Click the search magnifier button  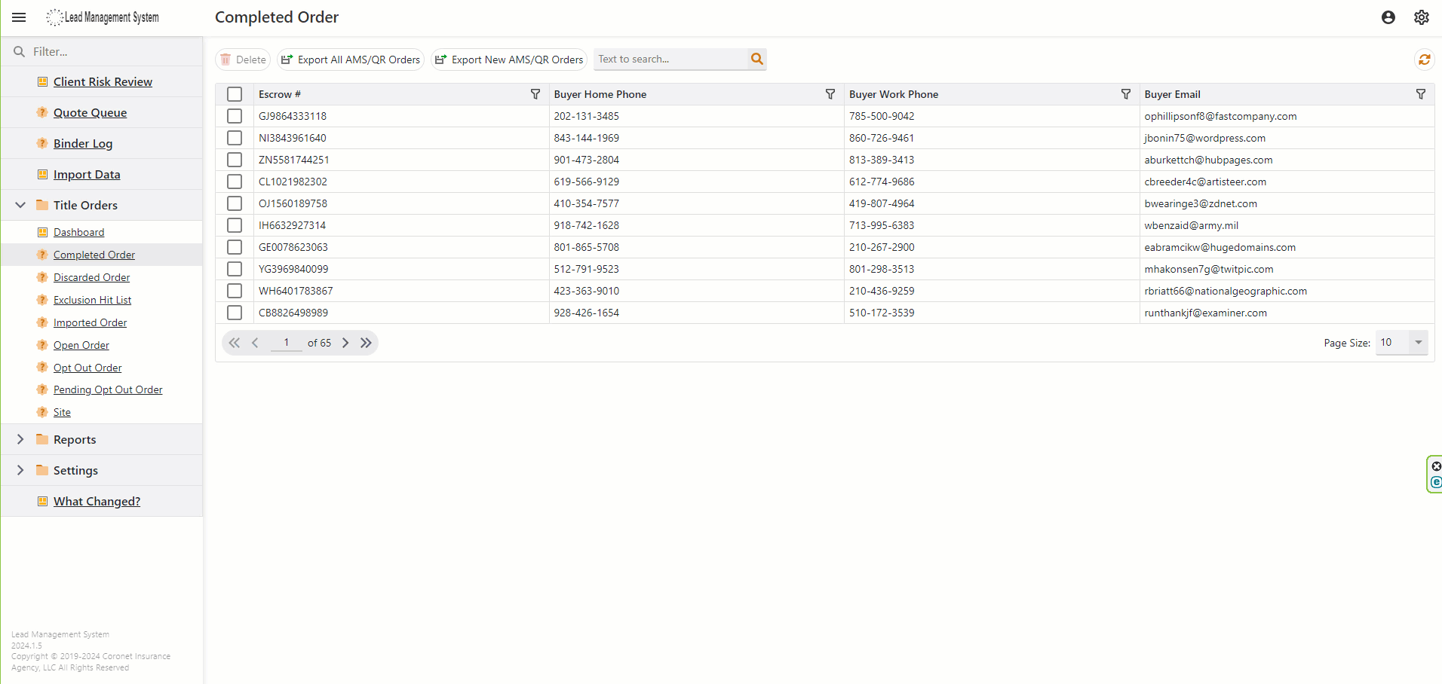[x=756, y=59]
